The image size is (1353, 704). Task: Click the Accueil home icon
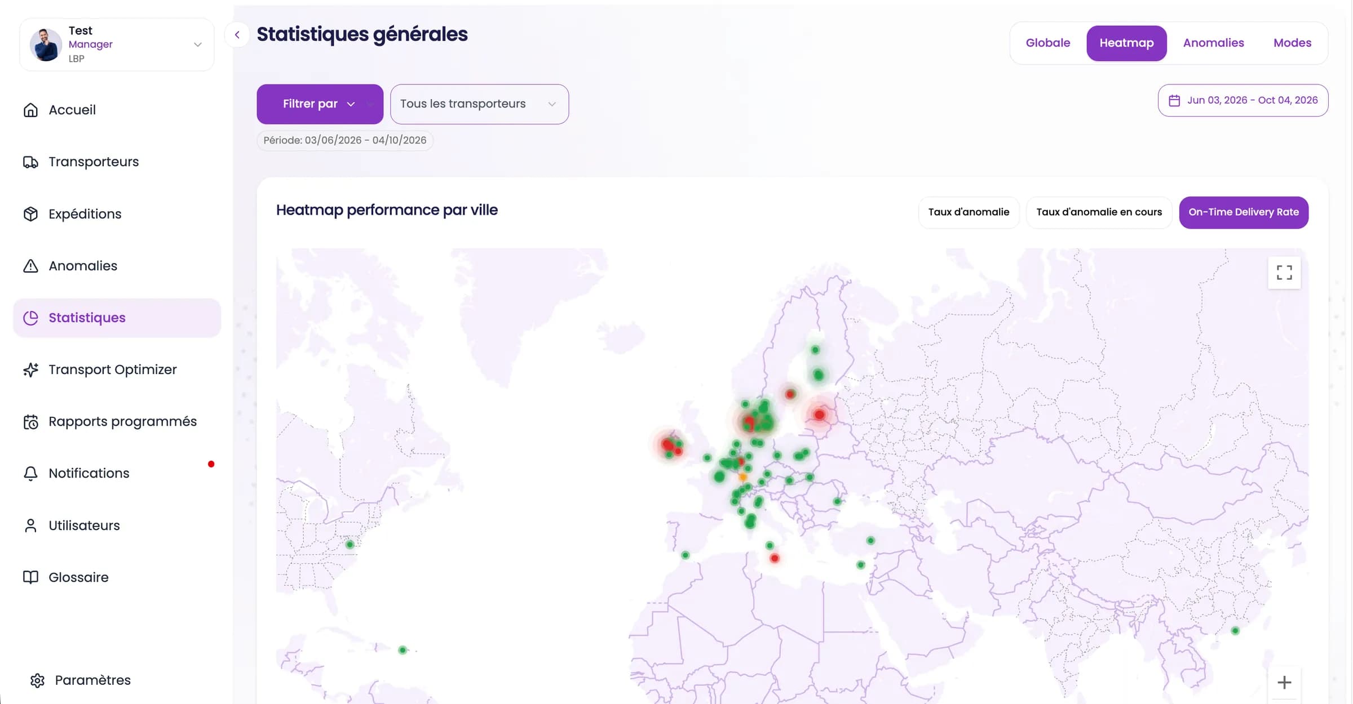pos(30,110)
